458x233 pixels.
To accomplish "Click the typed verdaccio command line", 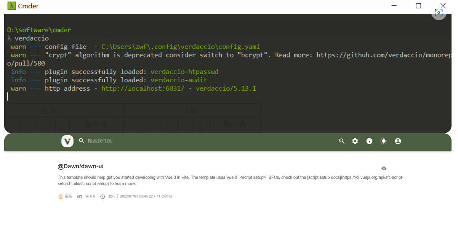I will click(x=32, y=38).
